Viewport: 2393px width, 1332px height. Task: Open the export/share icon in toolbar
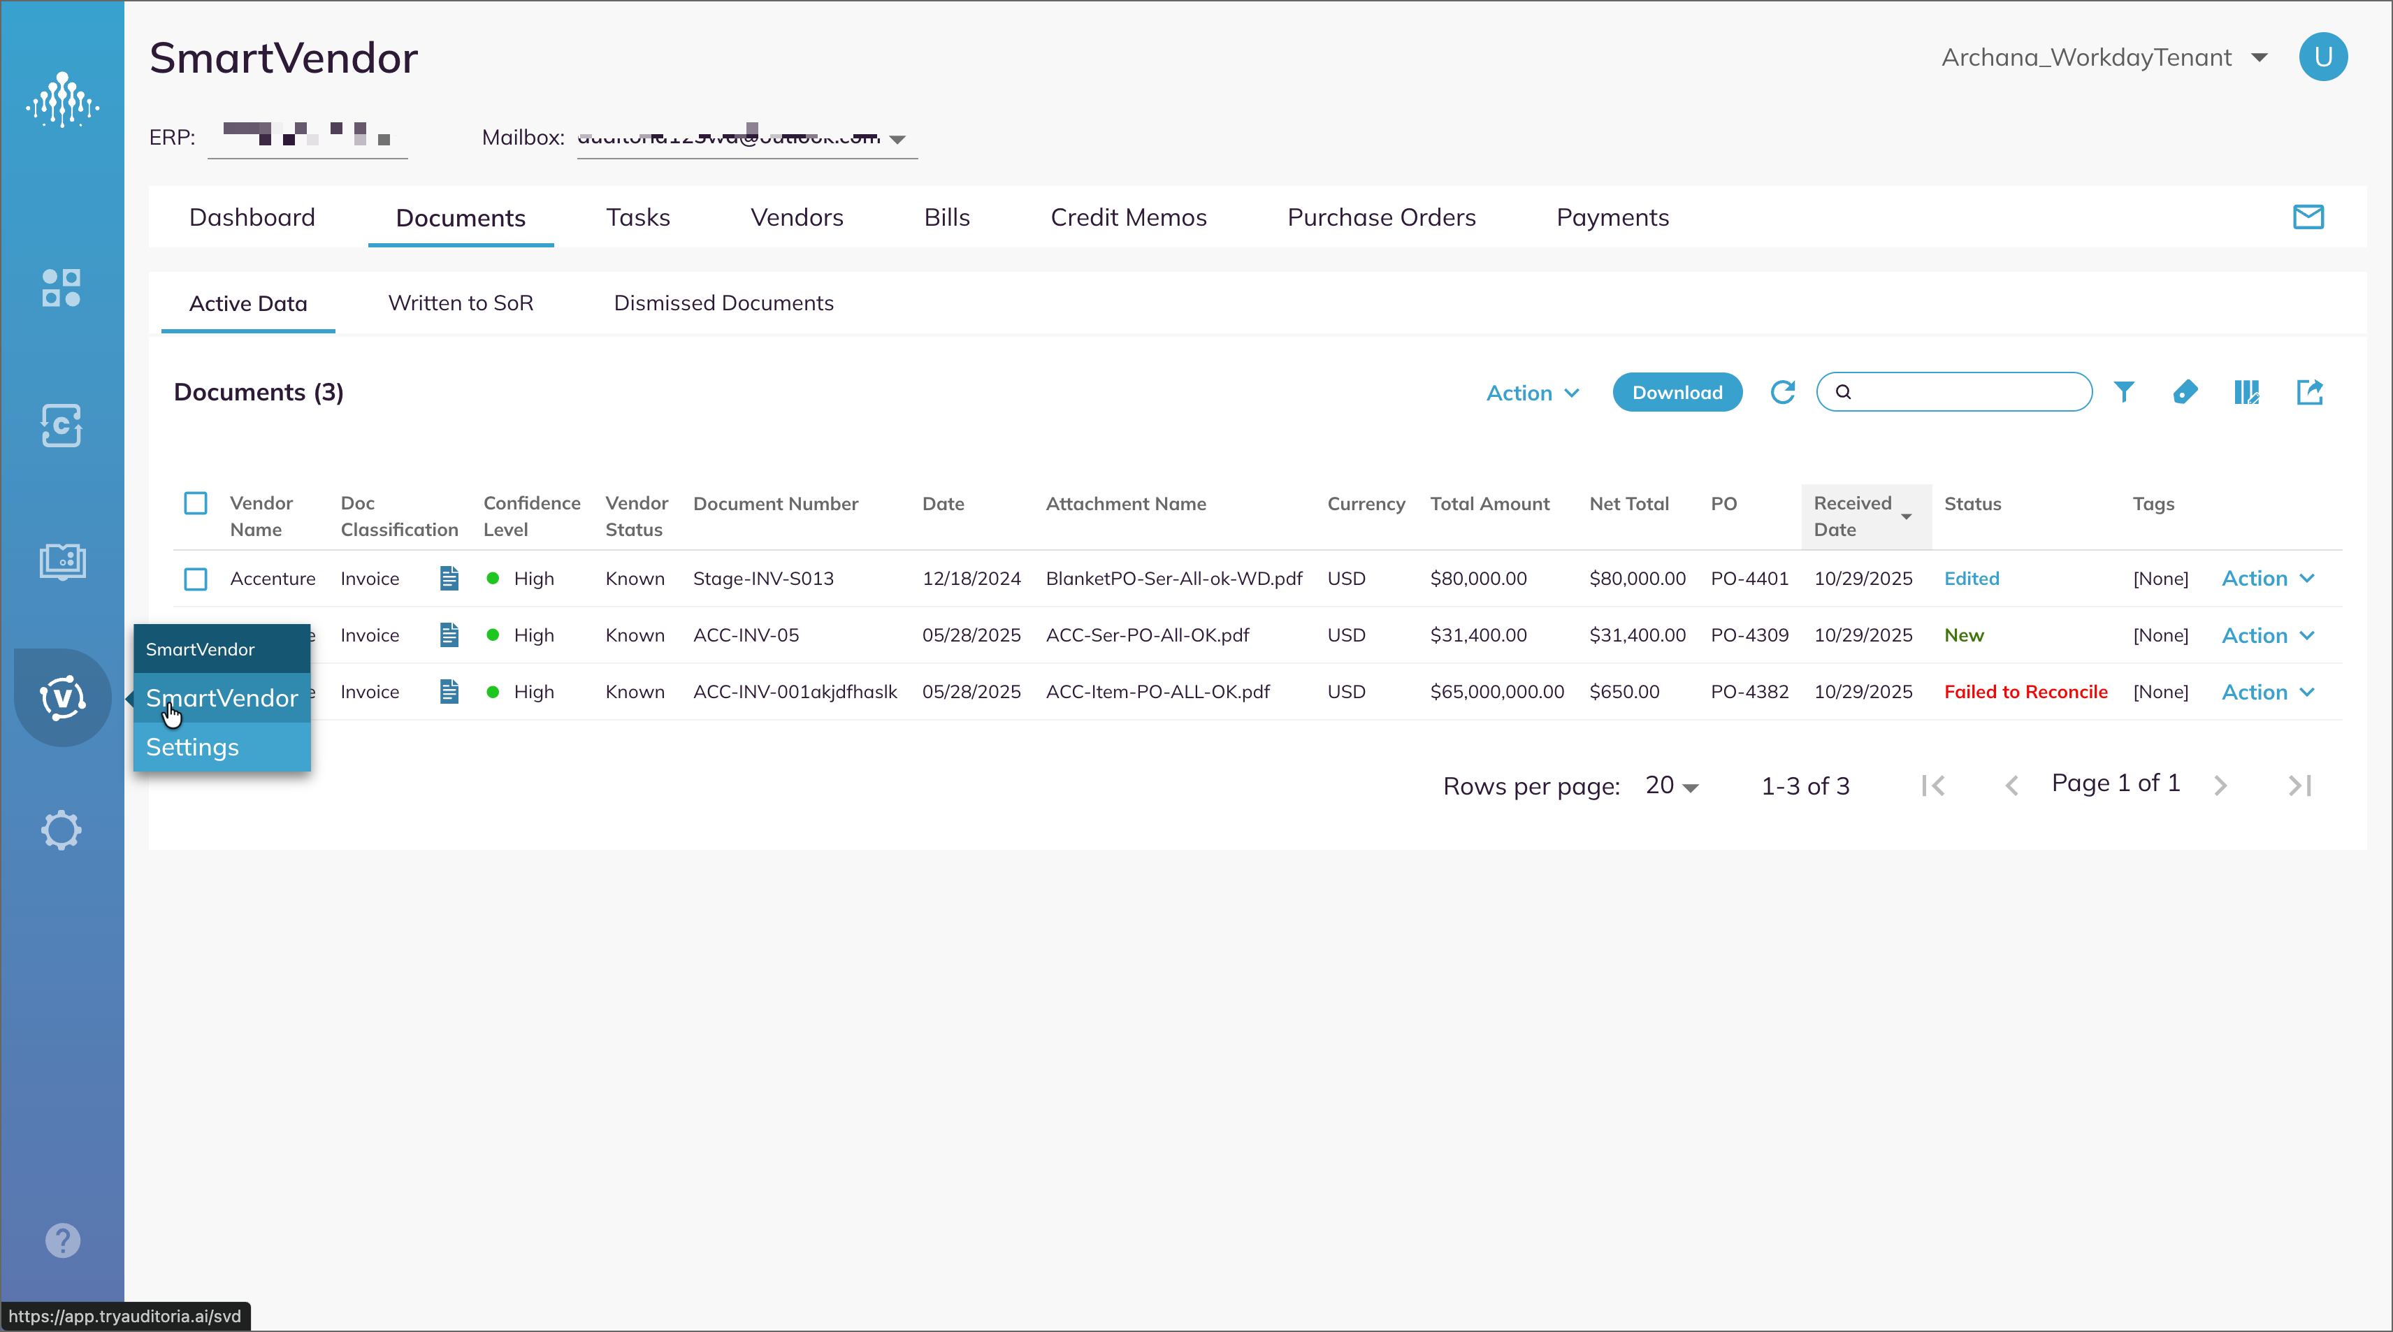[x=2311, y=392]
